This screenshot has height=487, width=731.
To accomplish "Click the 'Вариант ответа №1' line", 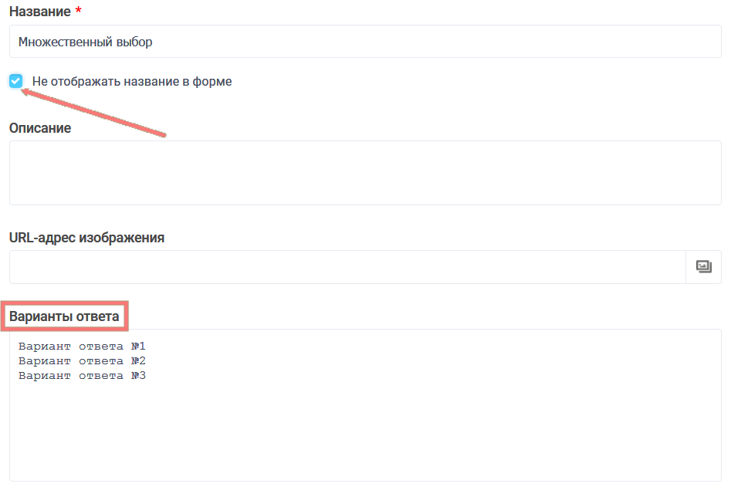I will 82,346.
